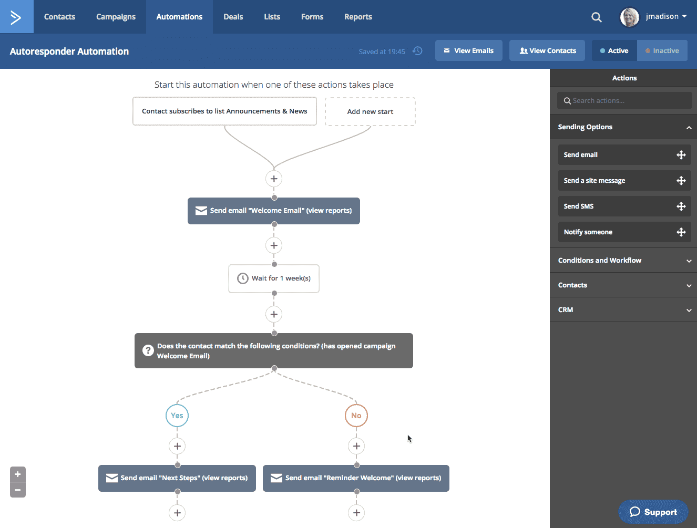Switch the automation to Inactive
The width and height of the screenshot is (697, 528).
662,50
